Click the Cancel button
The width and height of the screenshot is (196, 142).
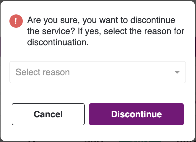(x=48, y=114)
